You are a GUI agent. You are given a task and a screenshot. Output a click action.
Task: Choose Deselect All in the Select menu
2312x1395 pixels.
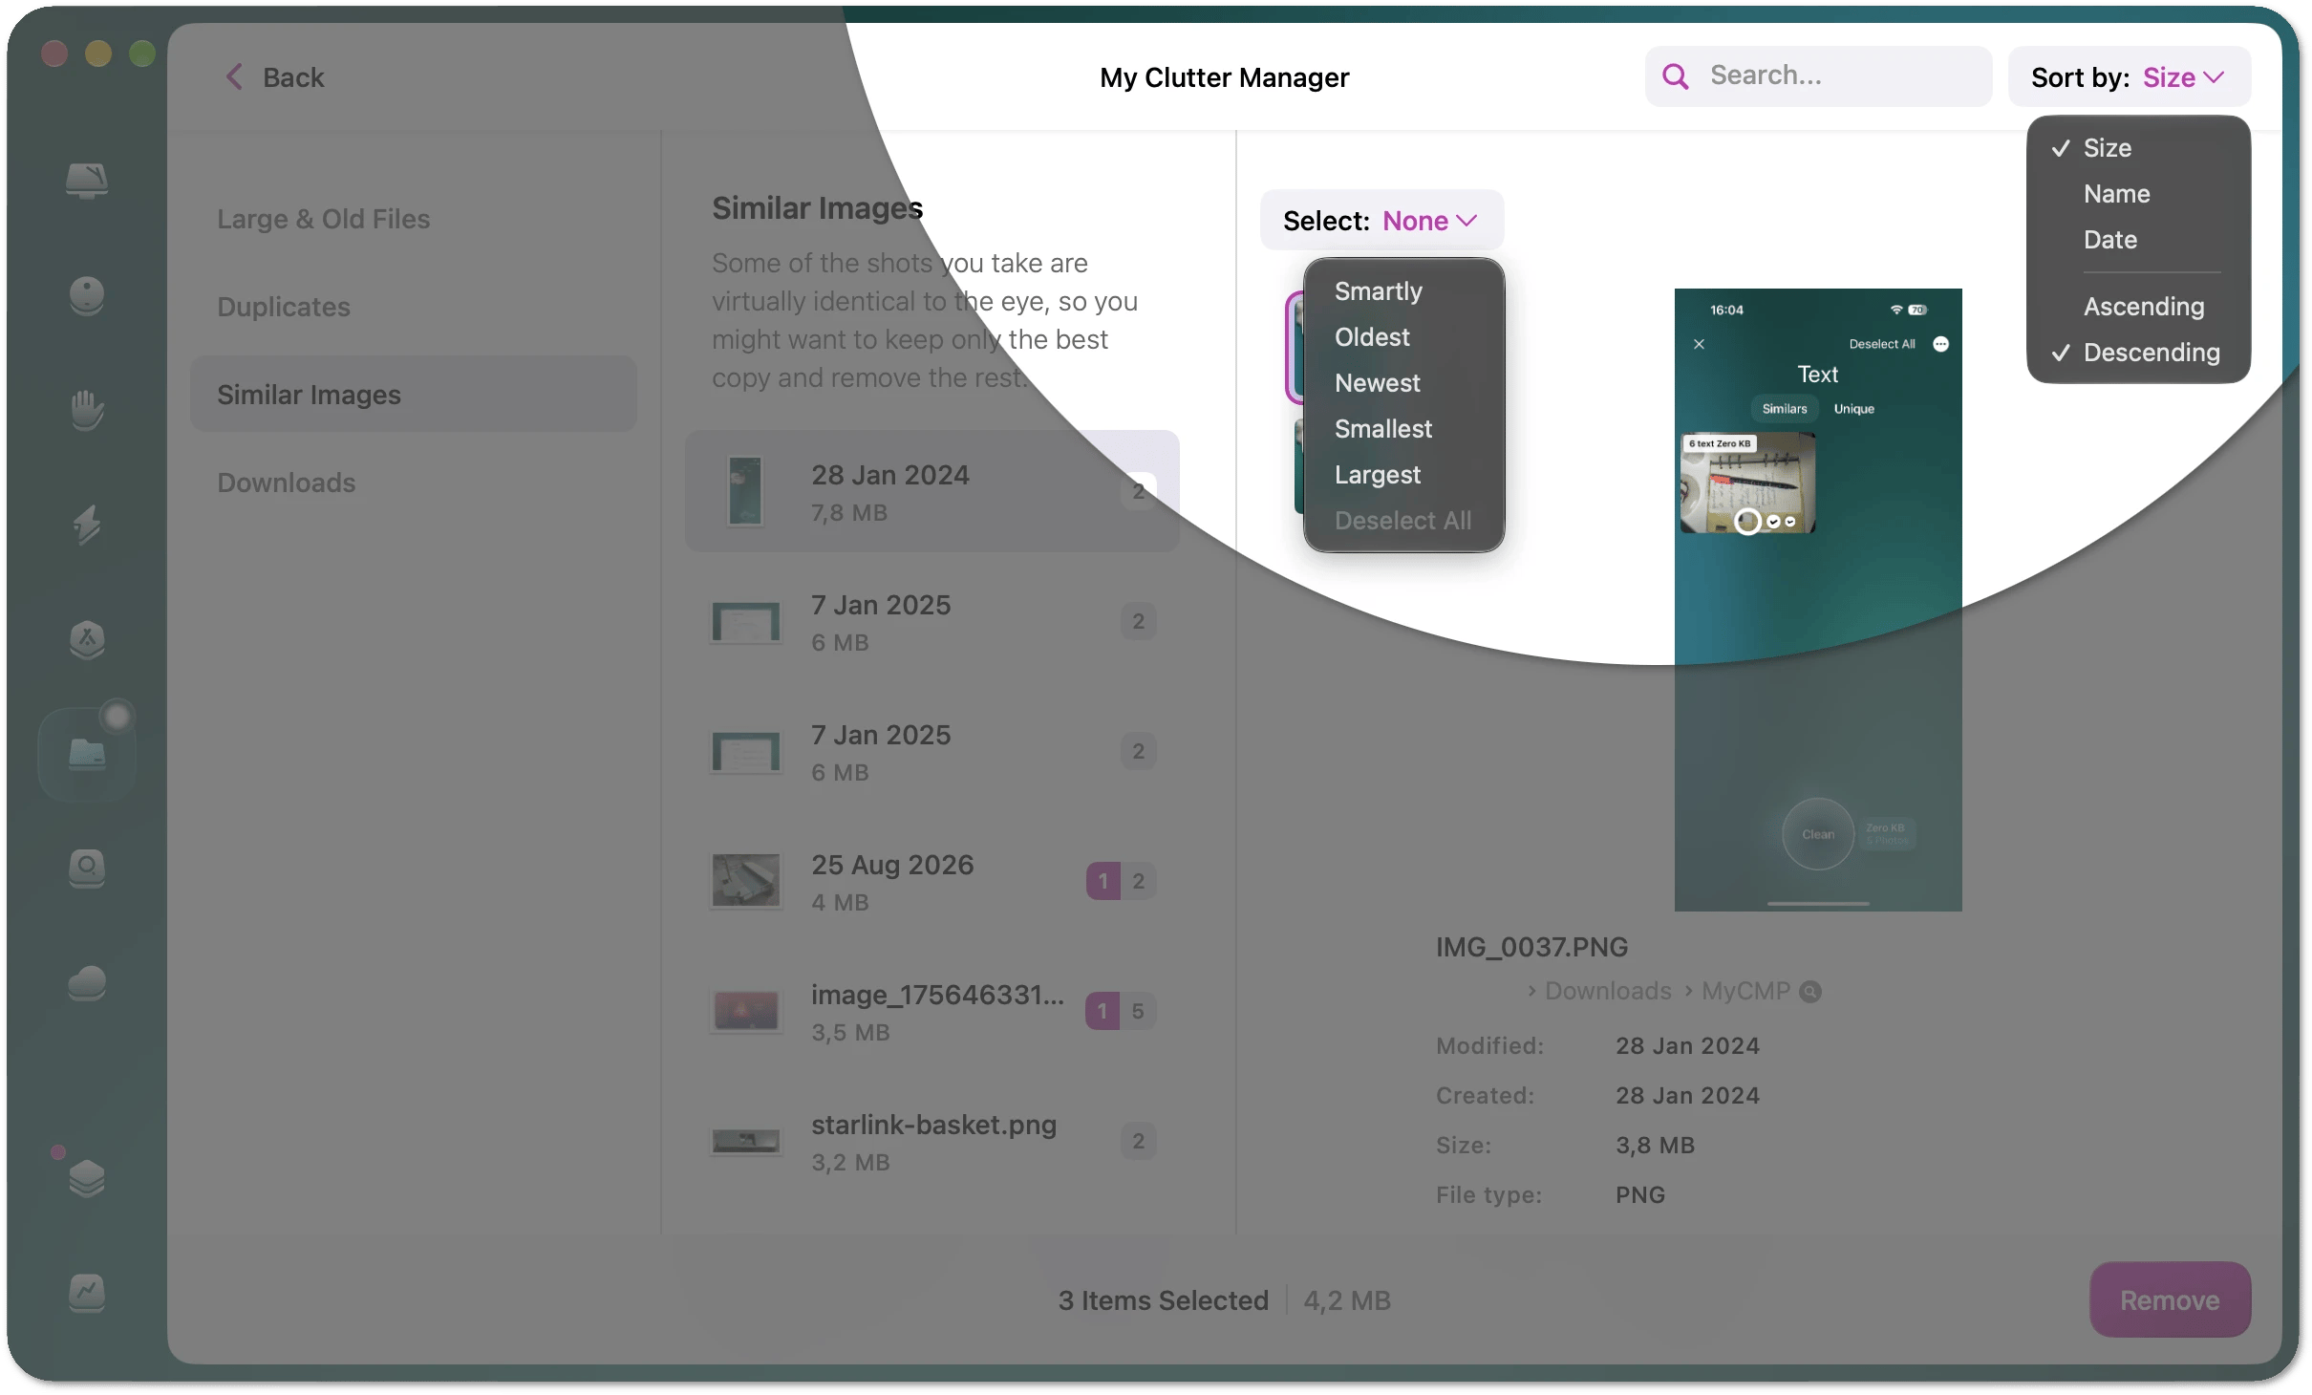1403,521
